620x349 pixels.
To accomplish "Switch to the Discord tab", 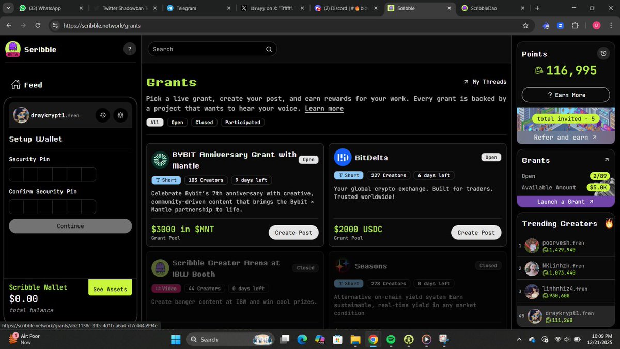I will 346,8.
